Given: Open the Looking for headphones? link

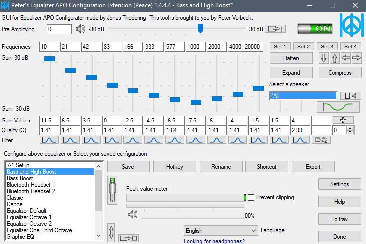Looking at the screenshot, I should coord(214,241).
